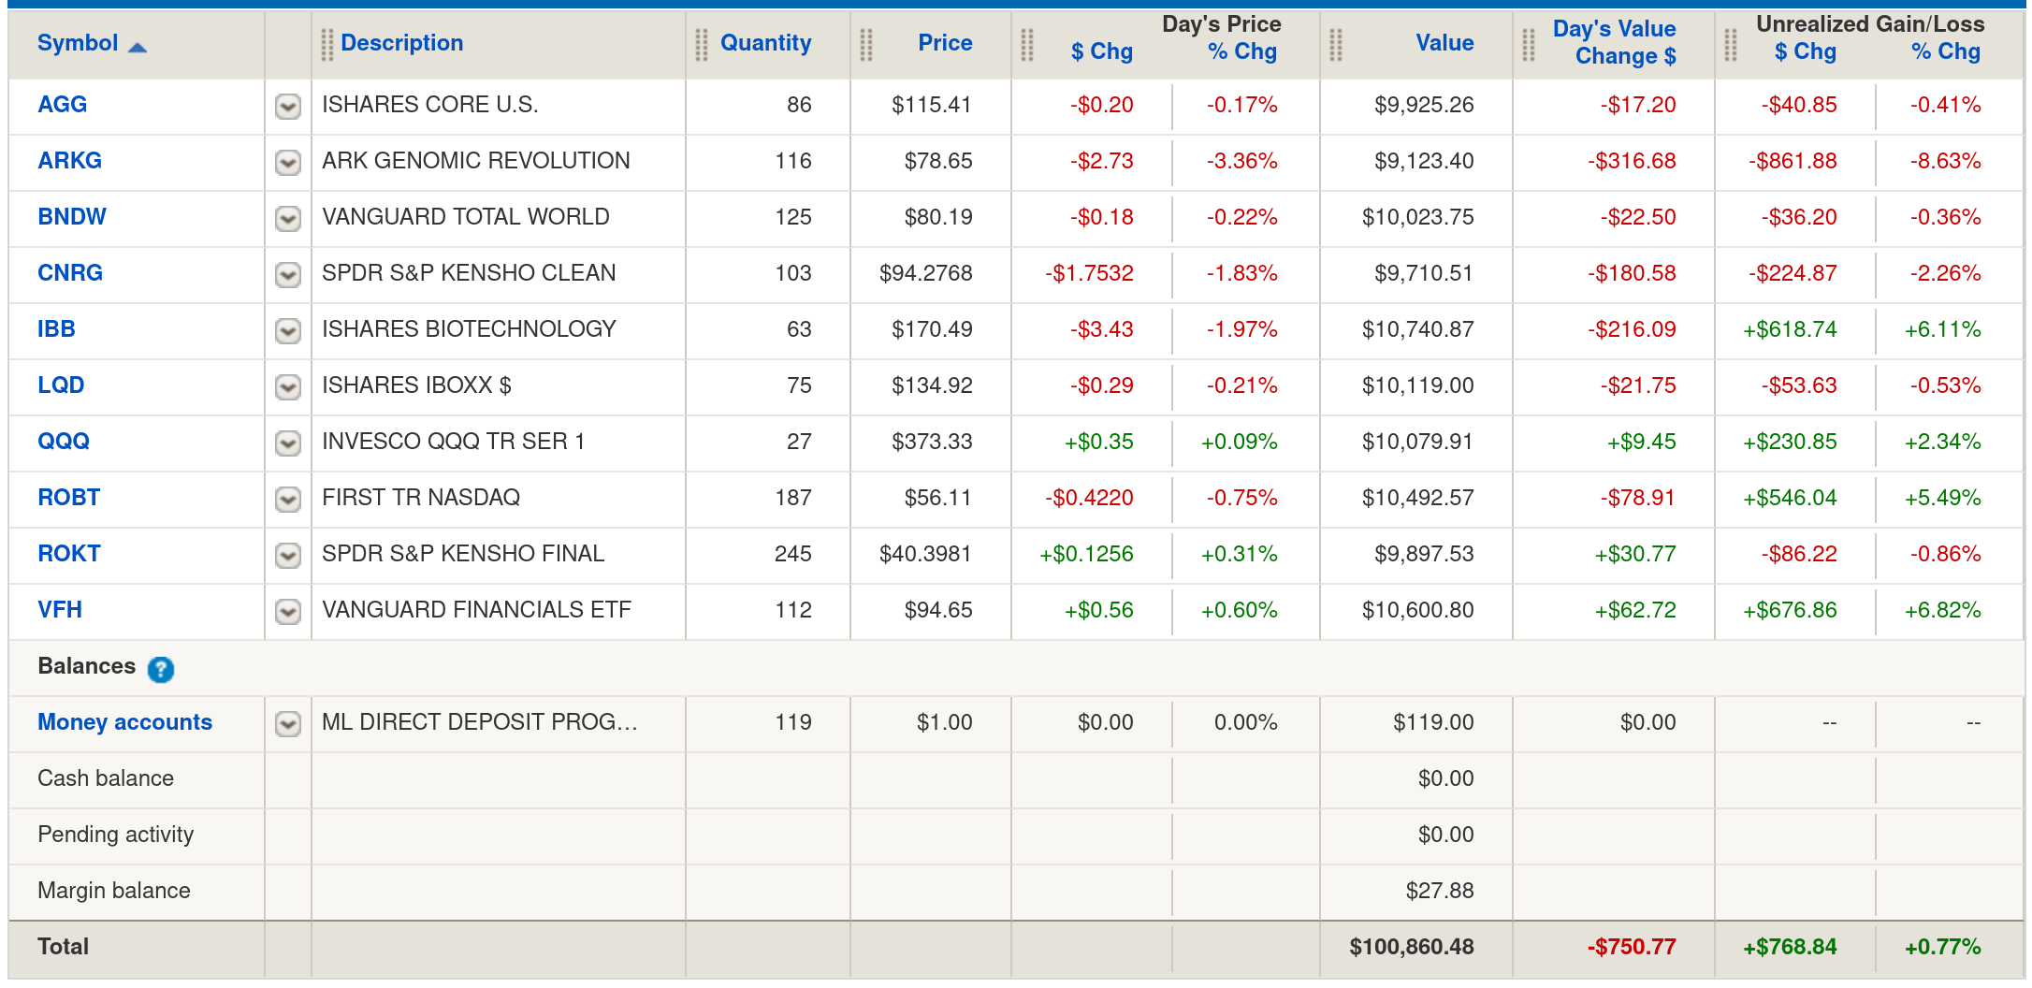The image size is (2032, 988).
Task: Open the IBB symbol link
Action: tap(56, 329)
